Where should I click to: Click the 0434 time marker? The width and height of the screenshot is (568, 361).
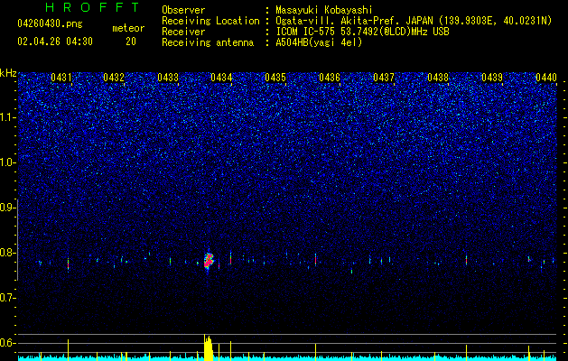[x=221, y=78]
